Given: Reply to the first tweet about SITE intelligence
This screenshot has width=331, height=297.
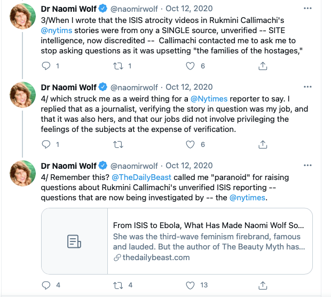Looking at the screenshot, I should 46,66.
